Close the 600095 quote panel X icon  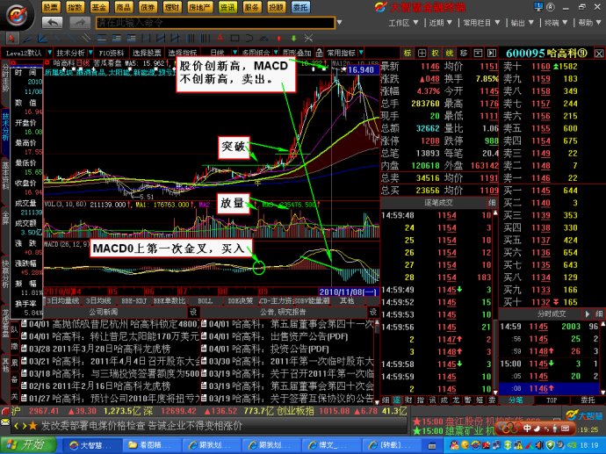coord(599,54)
